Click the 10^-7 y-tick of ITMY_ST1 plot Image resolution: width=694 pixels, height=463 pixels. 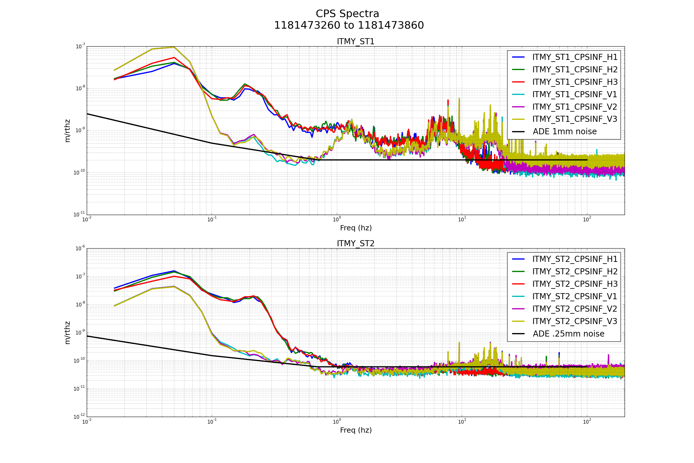pos(80,46)
